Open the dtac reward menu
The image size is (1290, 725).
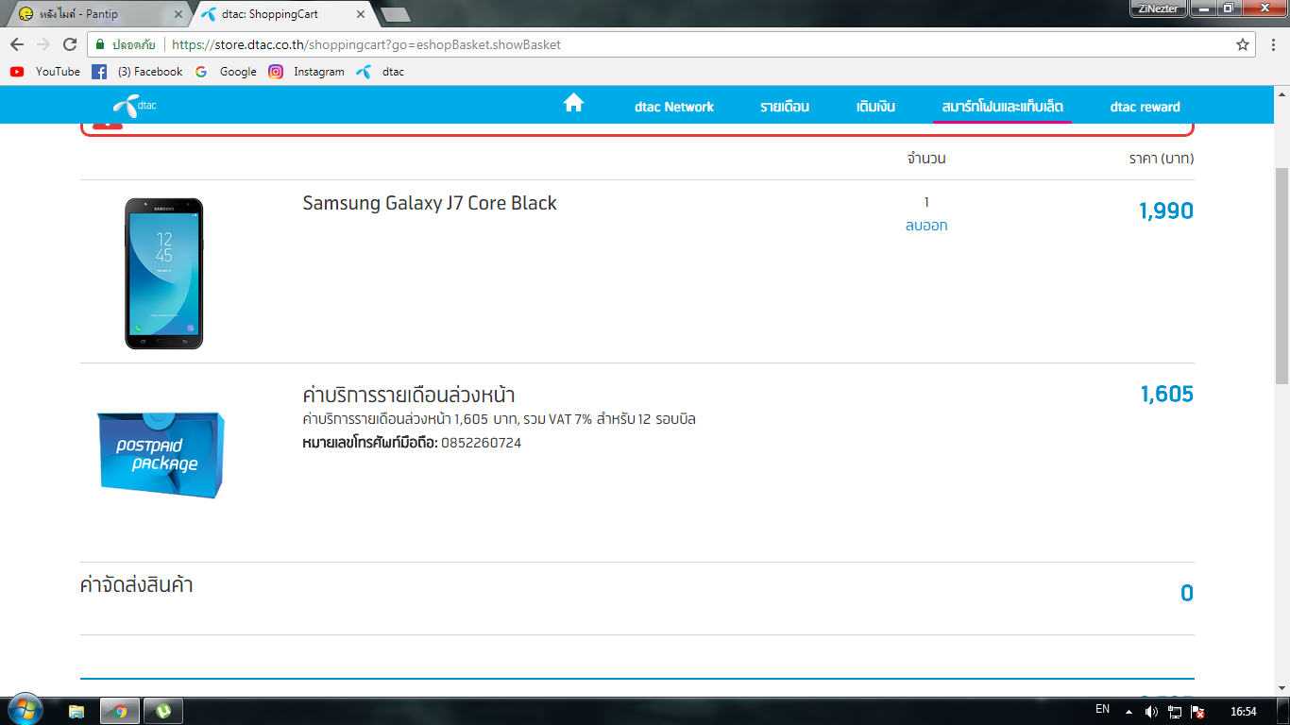click(x=1146, y=107)
